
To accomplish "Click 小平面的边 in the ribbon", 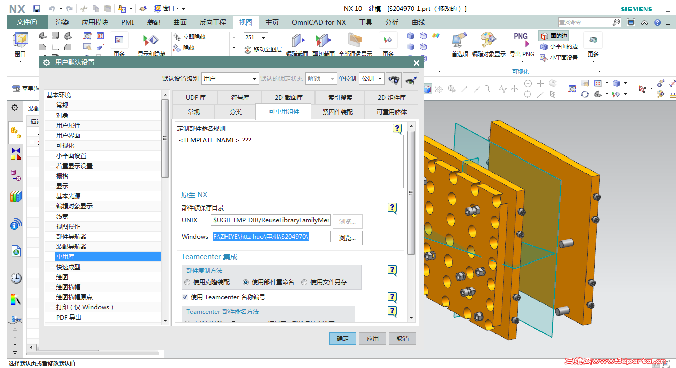I will 559,46.
